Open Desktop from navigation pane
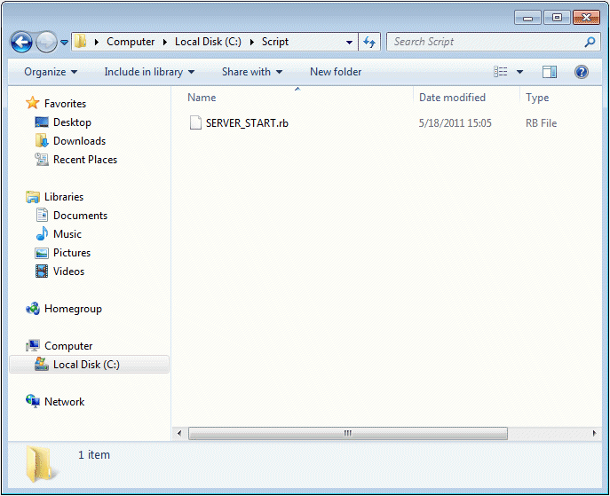Viewport: 610px width, 496px height. (x=72, y=122)
